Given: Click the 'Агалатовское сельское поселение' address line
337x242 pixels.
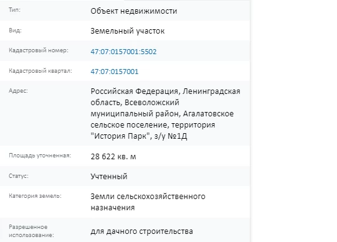Looking at the screenshot, I should pyautogui.click(x=162, y=119).
